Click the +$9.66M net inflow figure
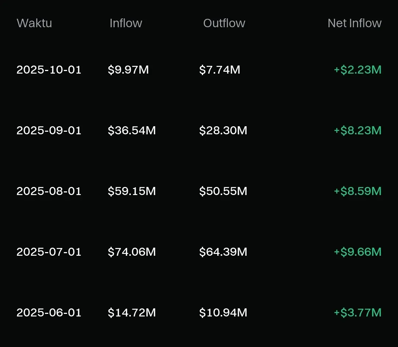 click(357, 252)
